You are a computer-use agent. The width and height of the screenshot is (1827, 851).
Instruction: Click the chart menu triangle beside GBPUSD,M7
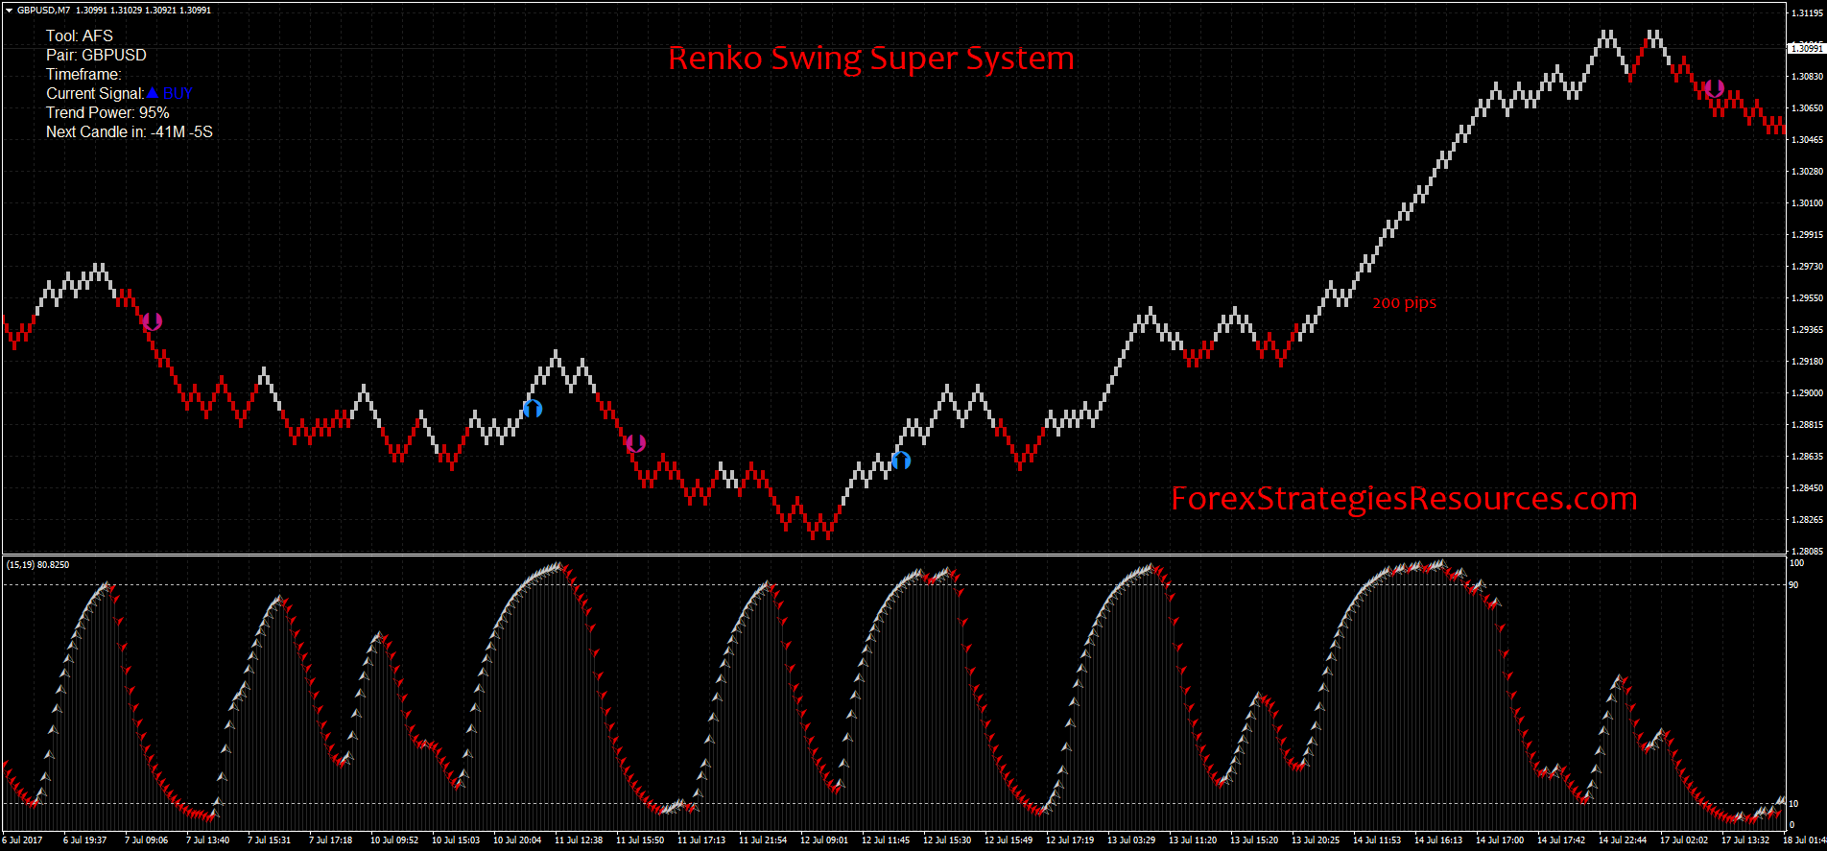[9, 11]
